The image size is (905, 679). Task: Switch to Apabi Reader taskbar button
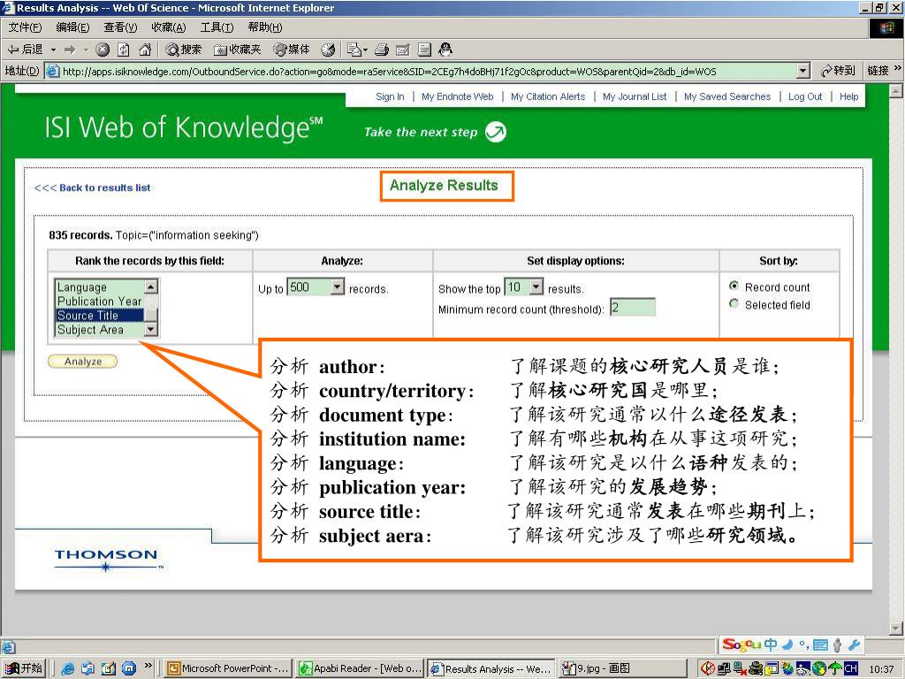point(361,668)
